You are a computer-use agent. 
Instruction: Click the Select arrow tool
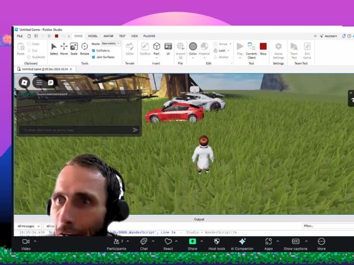54,47
